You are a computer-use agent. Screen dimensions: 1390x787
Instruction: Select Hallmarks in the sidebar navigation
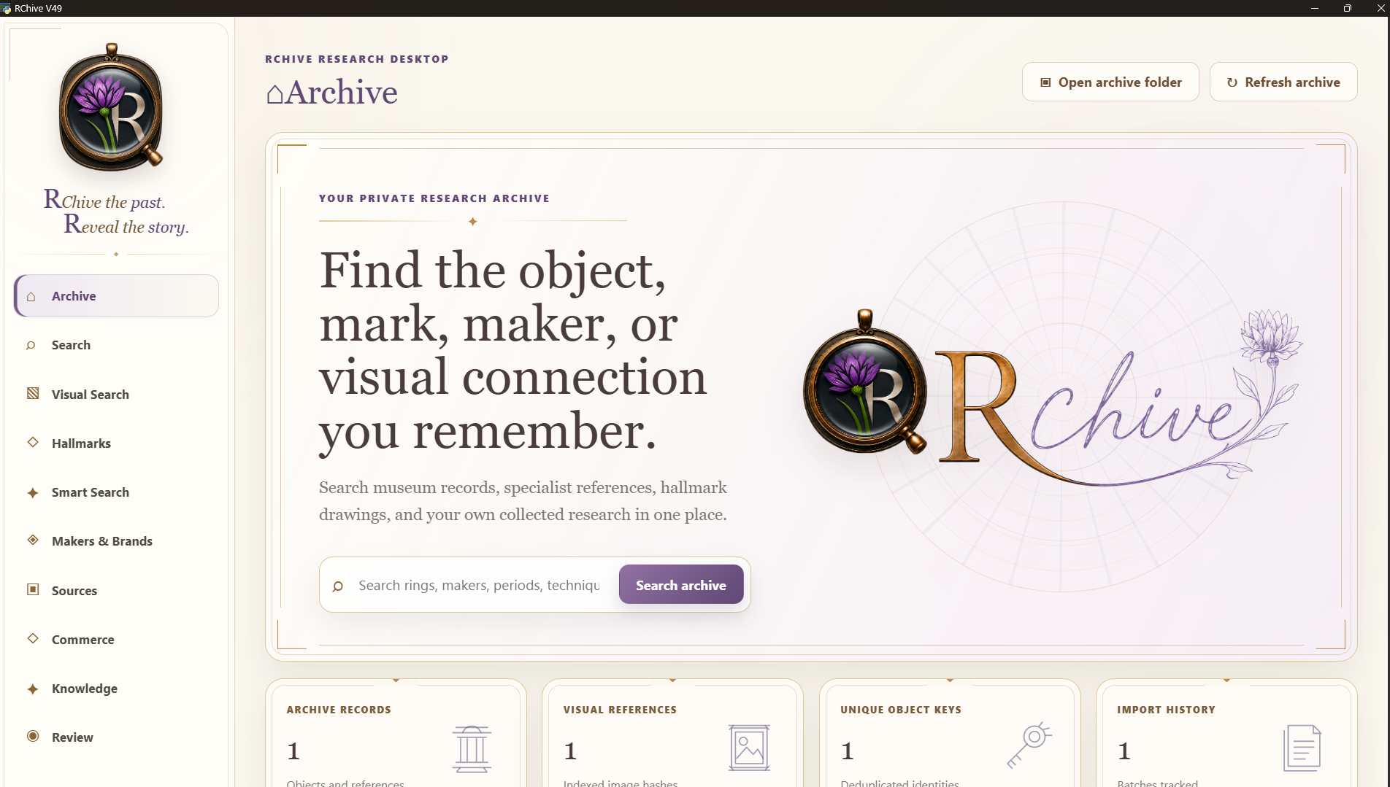tap(116, 443)
